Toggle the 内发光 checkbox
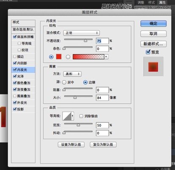This screenshot has height=170, width=175. pyautogui.click(x=15, y=70)
